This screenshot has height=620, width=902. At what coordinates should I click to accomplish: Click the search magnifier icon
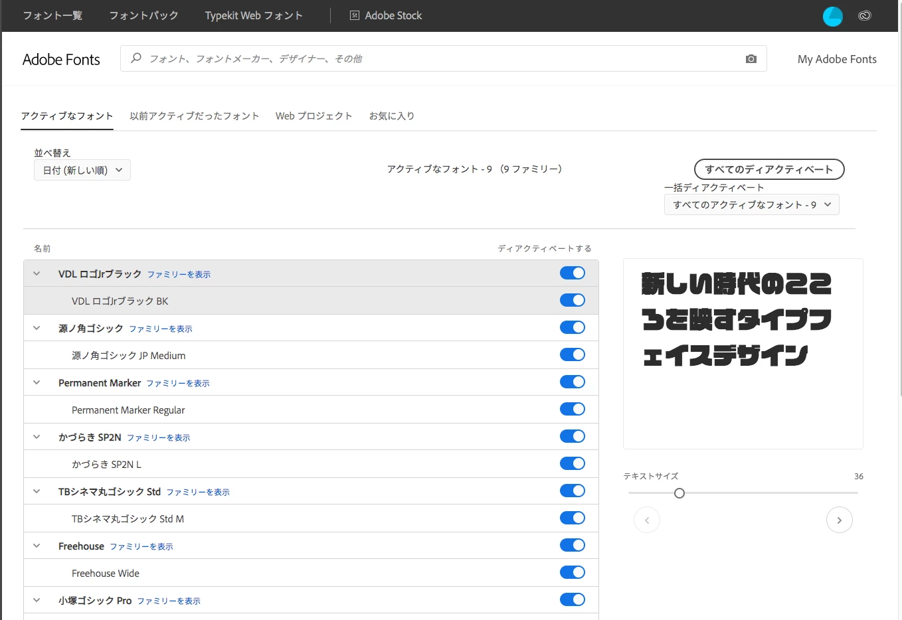click(x=136, y=58)
